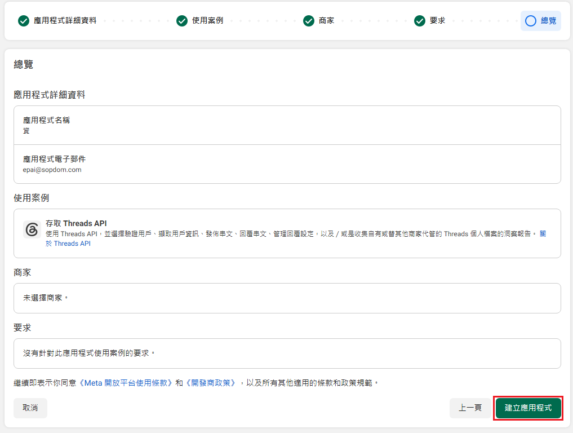Click the checkmark icon beside 應用程式詳細資料
Viewport: 573px width, 433px height.
tap(24, 21)
